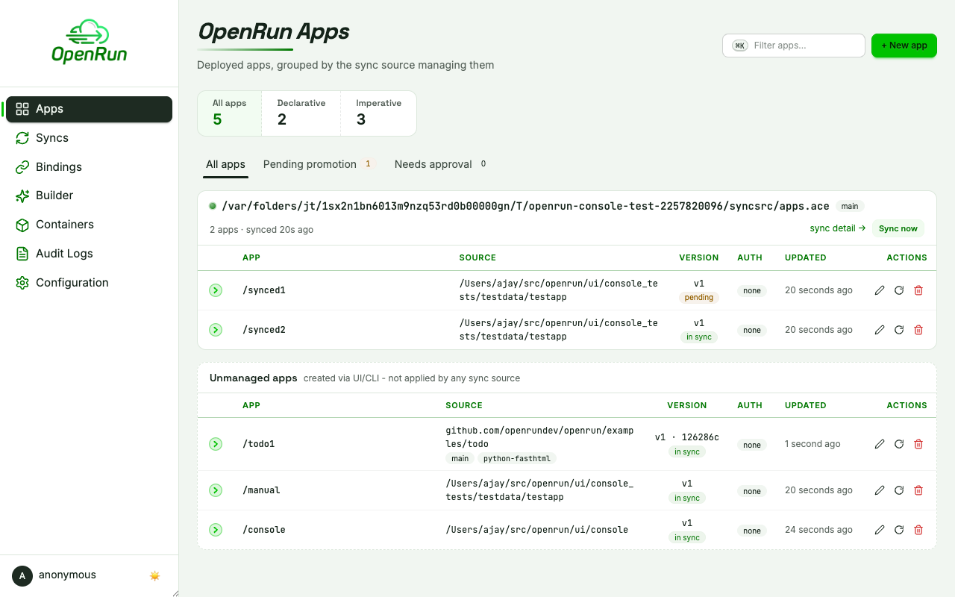Click the /todo1 app name

click(259, 444)
